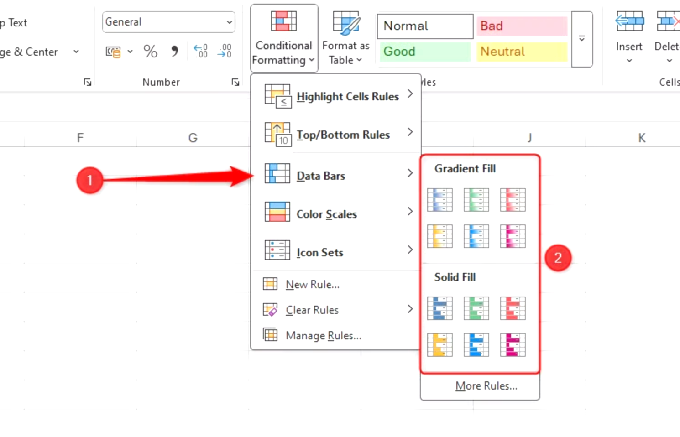Click the Comma Style icon

coord(174,51)
